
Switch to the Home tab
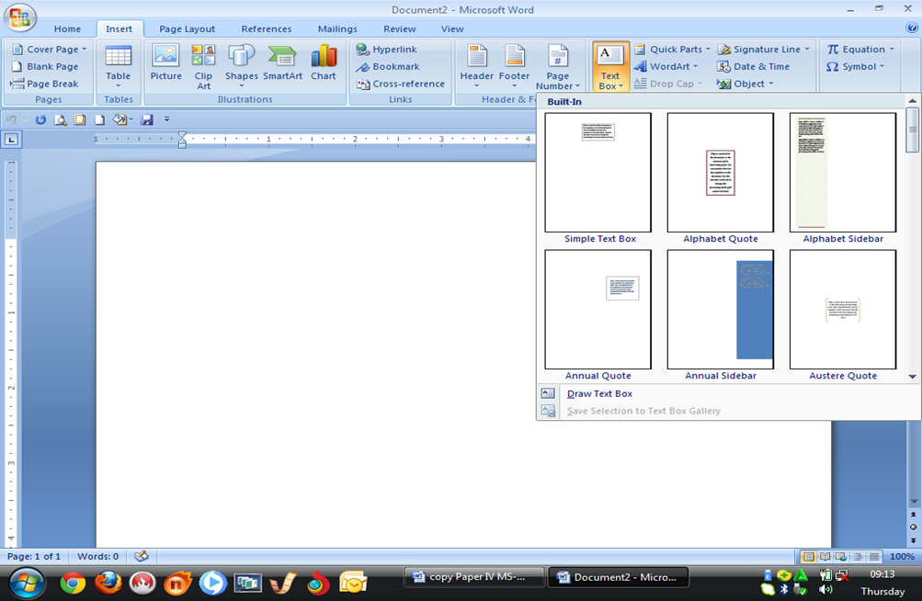tap(68, 28)
